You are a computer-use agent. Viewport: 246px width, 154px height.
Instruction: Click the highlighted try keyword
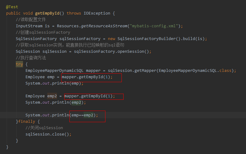point(19,64)
